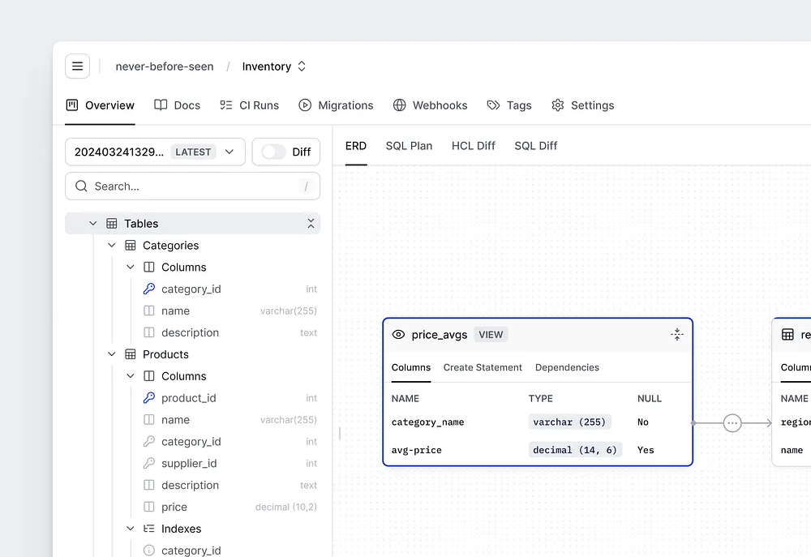The height and width of the screenshot is (557, 811).
Task: Open the CI Runs tab
Action: (249, 105)
